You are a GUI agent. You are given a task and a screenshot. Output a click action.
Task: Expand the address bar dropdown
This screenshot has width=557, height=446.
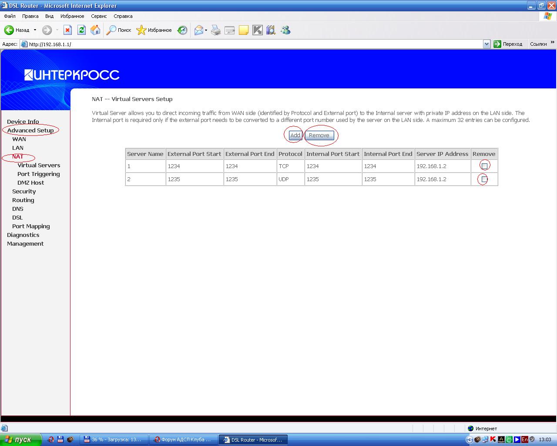coord(487,44)
